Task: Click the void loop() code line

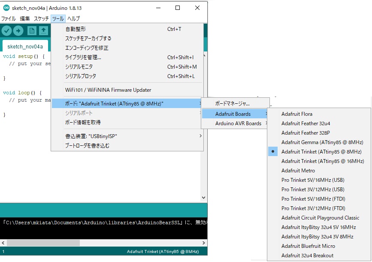Action: pyautogui.click(x=22, y=93)
